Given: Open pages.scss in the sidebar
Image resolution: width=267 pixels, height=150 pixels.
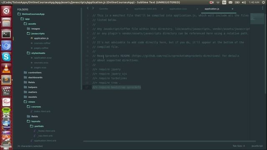Looking at the screenshot, I should [x=40, y=67].
